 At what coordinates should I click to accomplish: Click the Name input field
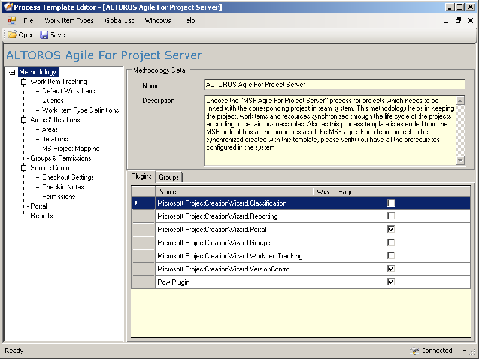[x=335, y=85]
